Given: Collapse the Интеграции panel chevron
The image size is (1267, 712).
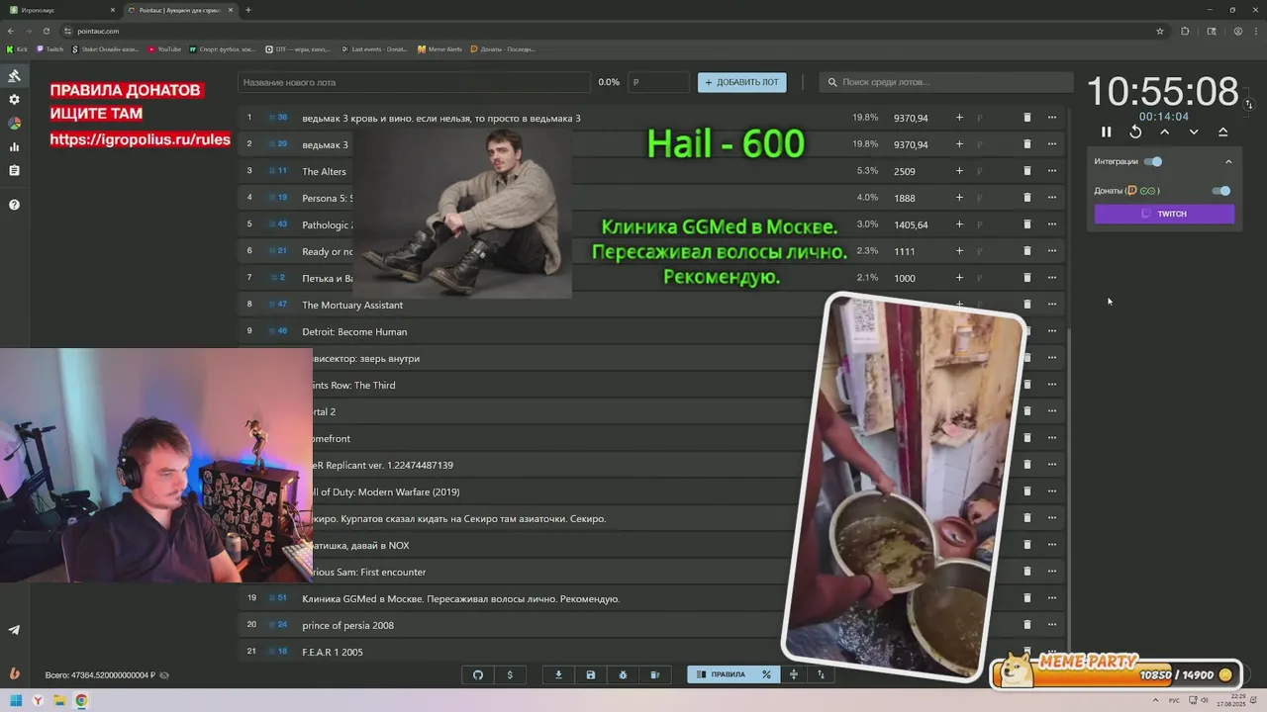Looking at the screenshot, I should click(1228, 161).
